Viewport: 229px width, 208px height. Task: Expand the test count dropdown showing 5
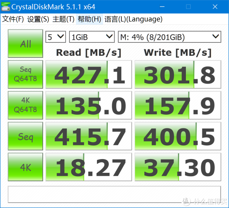coord(56,37)
